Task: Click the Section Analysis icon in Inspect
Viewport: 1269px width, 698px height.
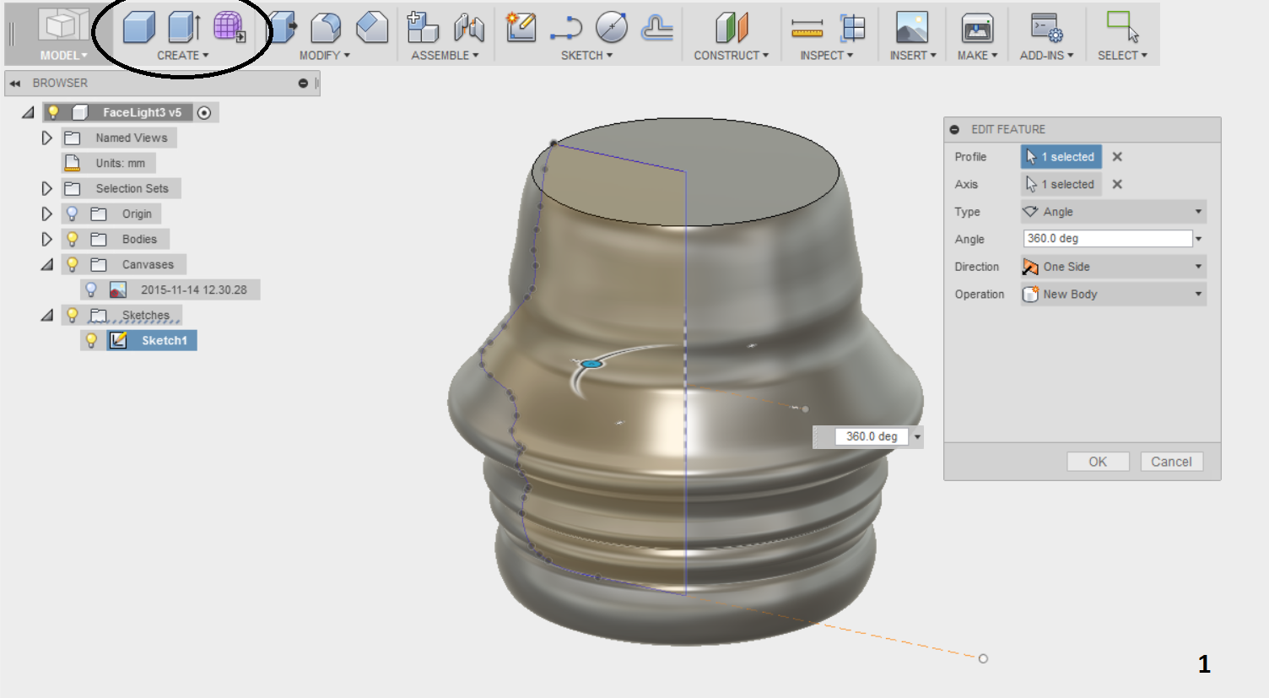Action: click(x=853, y=28)
